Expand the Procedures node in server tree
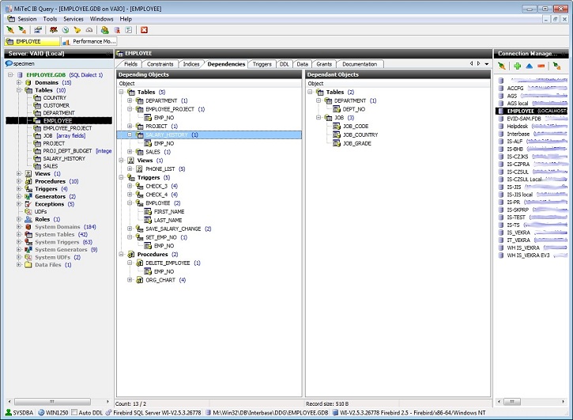 coord(18,181)
